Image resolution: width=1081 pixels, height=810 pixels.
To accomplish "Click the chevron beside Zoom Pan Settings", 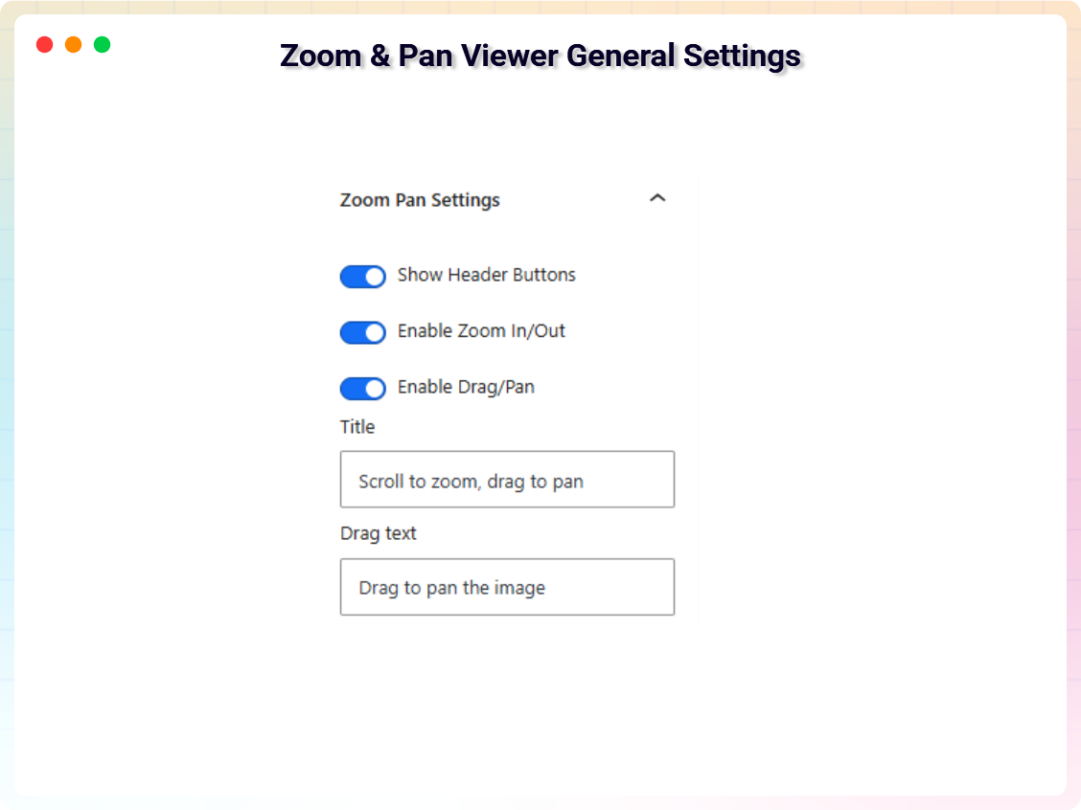I will click(658, 197).
